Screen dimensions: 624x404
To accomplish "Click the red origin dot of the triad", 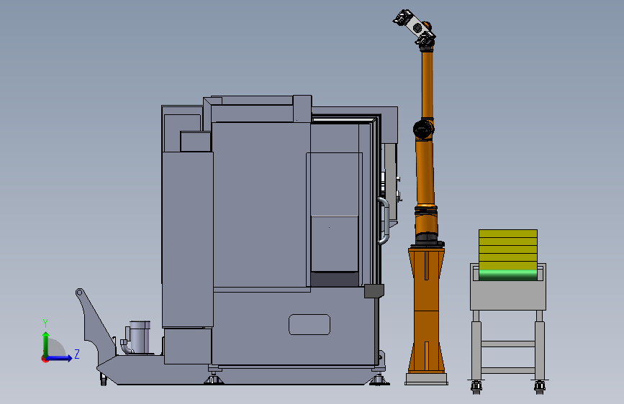I will (x=45, y=359).
